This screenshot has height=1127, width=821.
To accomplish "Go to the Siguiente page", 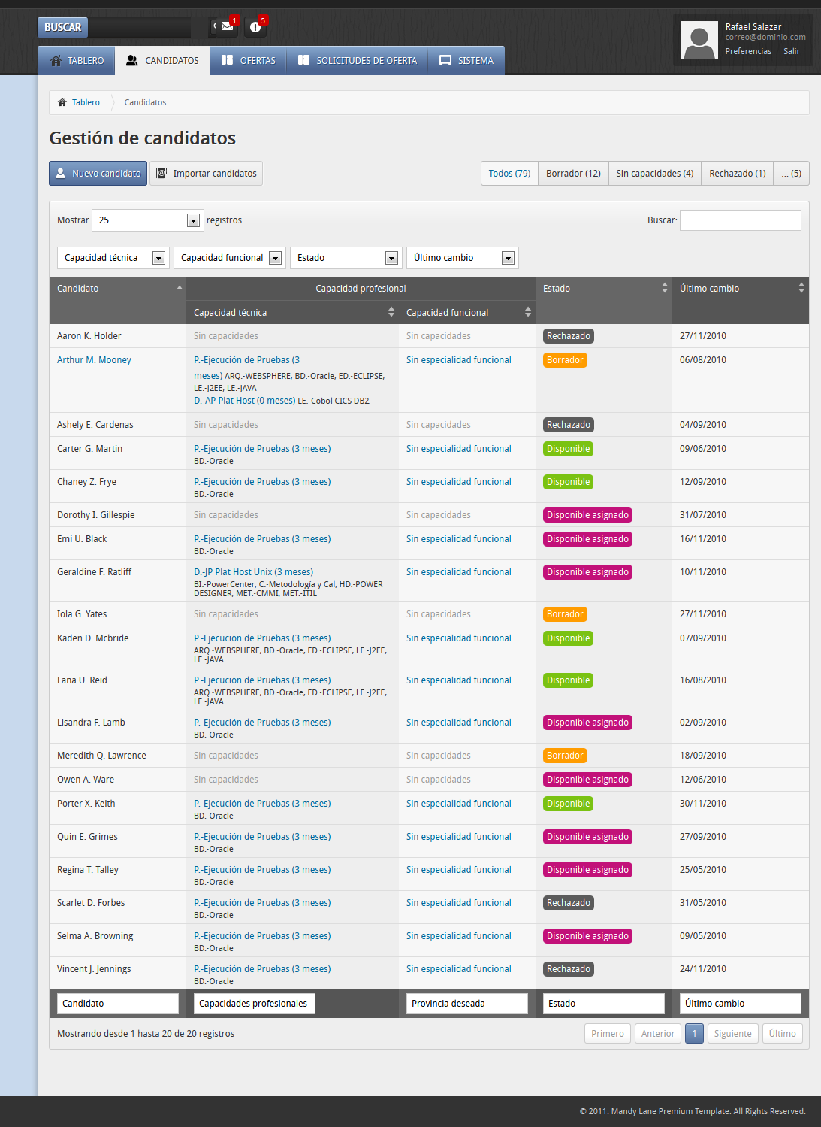I will (x=732, y=1034).
